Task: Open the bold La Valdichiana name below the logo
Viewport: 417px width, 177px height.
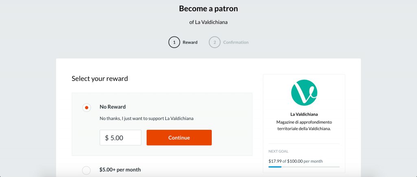Action: click(x=304, y=114)
